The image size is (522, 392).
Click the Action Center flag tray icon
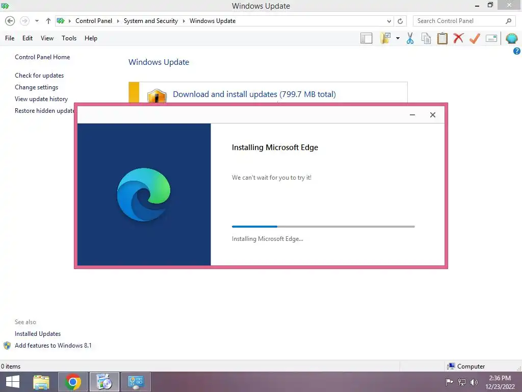pos(449,382)
